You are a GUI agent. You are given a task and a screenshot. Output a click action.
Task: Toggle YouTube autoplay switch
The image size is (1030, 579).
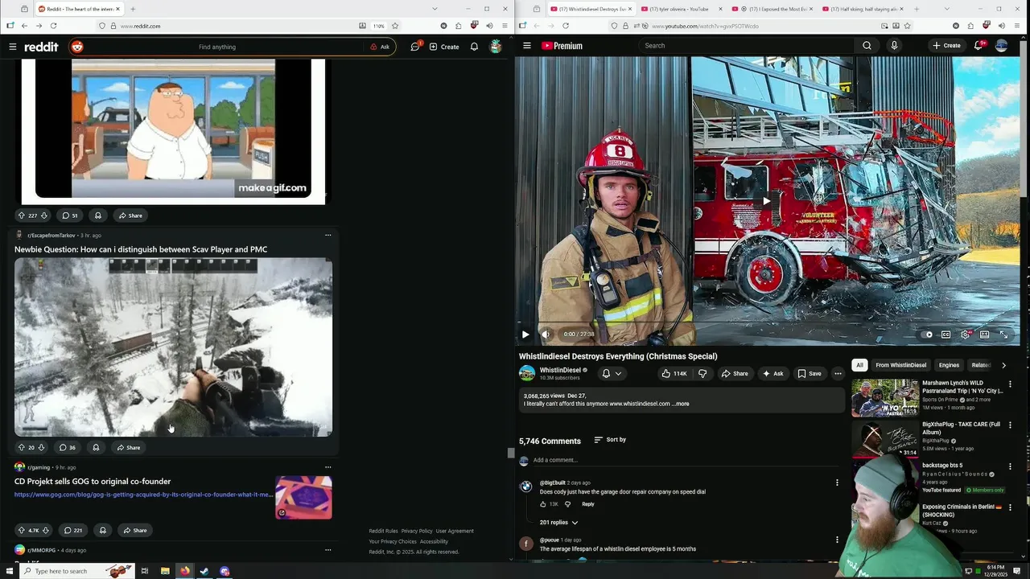tap(927, 335)
